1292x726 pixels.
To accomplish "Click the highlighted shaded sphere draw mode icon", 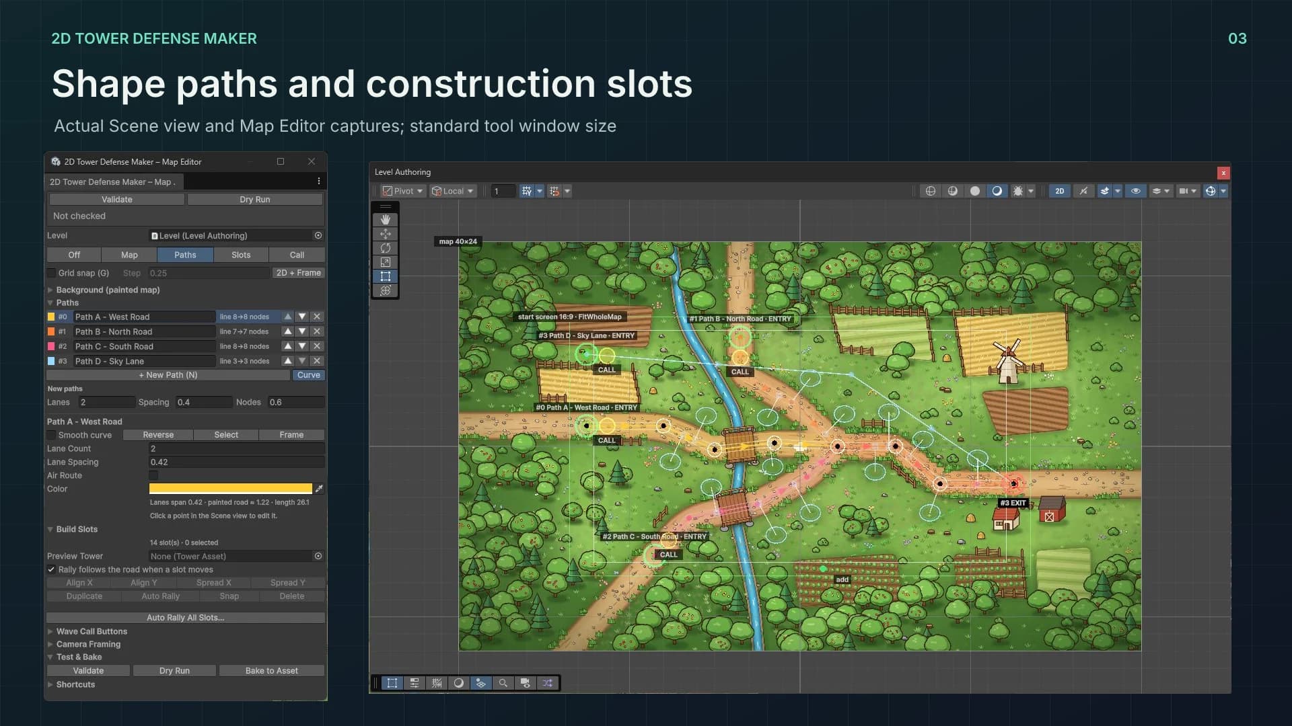I will [x=997, y=191].
